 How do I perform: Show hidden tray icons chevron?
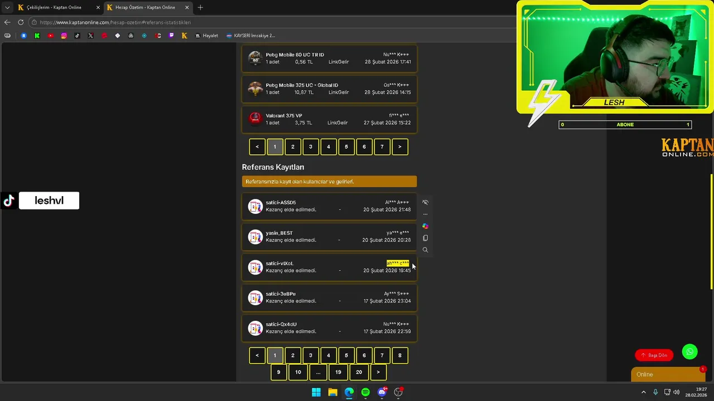pos(644,392)
